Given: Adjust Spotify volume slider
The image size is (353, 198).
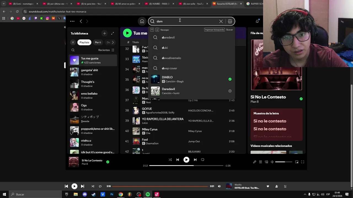Looking at the screenshot, I should click(x=284, y=162).
